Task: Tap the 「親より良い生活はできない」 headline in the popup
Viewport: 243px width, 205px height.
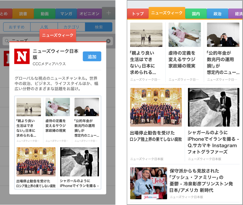Action: point(26,128)
